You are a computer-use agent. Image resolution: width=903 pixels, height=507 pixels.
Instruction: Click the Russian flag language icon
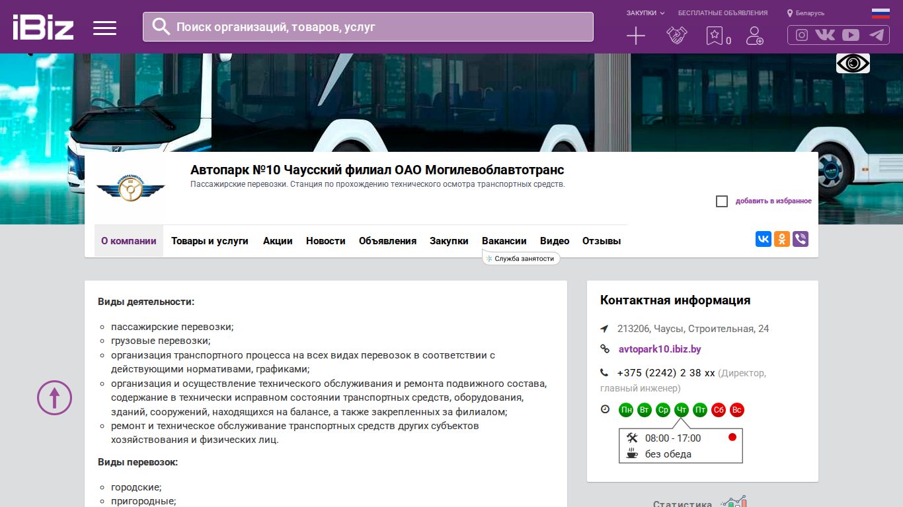click(x=881, y=13)
